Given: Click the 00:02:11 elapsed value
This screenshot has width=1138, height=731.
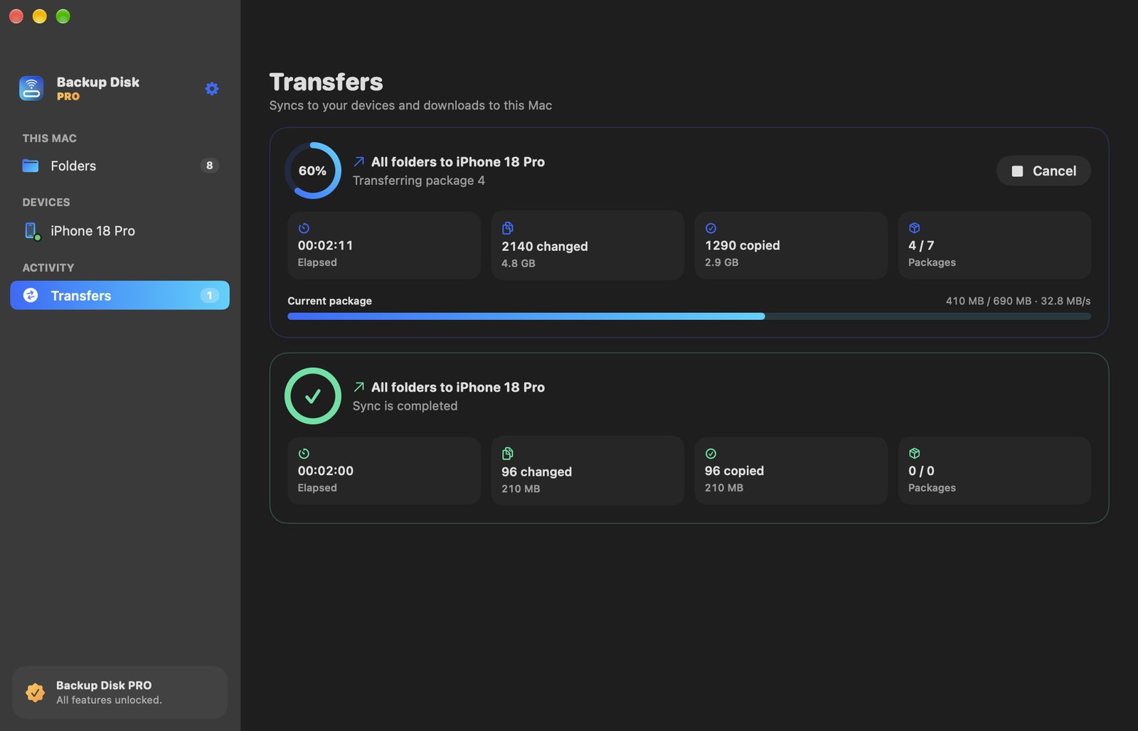Looking at the screenshot, I should coord(325,245).
